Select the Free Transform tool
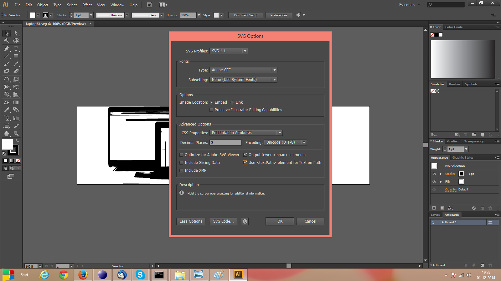 (x=16, y=87)
